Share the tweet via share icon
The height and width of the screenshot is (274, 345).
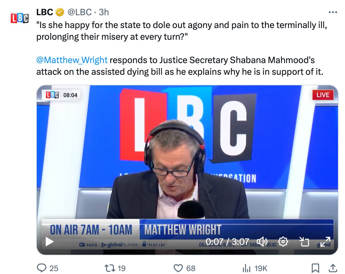pyautogui.click(x=333, y=268)
